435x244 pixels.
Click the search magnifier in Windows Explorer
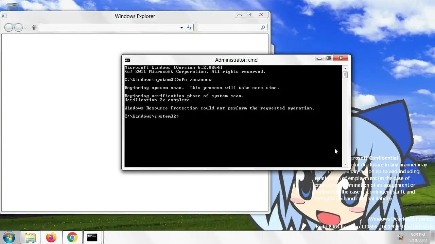pos(263,27)
